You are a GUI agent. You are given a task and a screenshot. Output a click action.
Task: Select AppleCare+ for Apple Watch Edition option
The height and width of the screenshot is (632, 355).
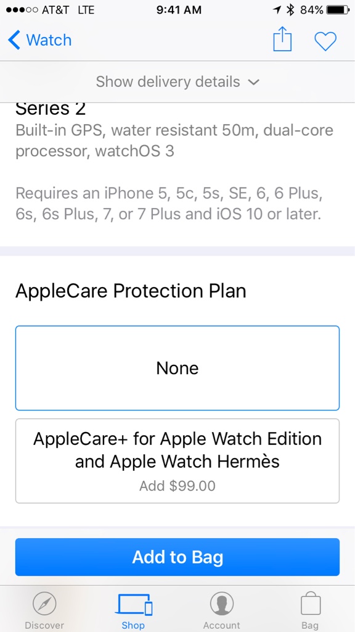177,460
